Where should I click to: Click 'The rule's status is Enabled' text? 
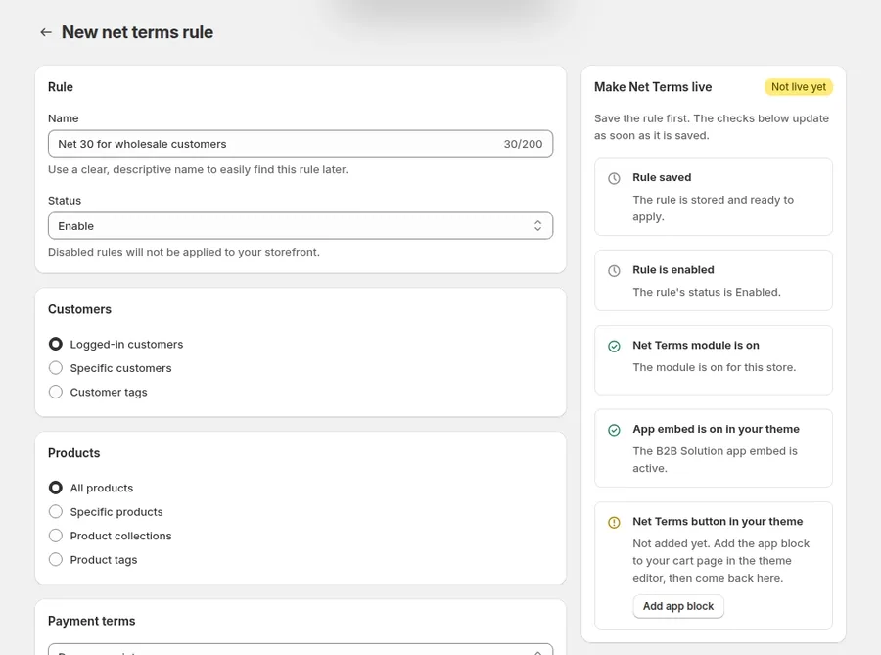(x=707, y=292)
